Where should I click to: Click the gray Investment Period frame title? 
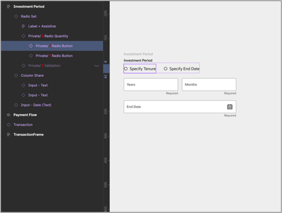point(138,54)
